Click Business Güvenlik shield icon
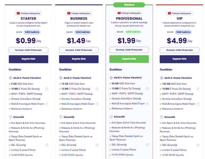 61,117
